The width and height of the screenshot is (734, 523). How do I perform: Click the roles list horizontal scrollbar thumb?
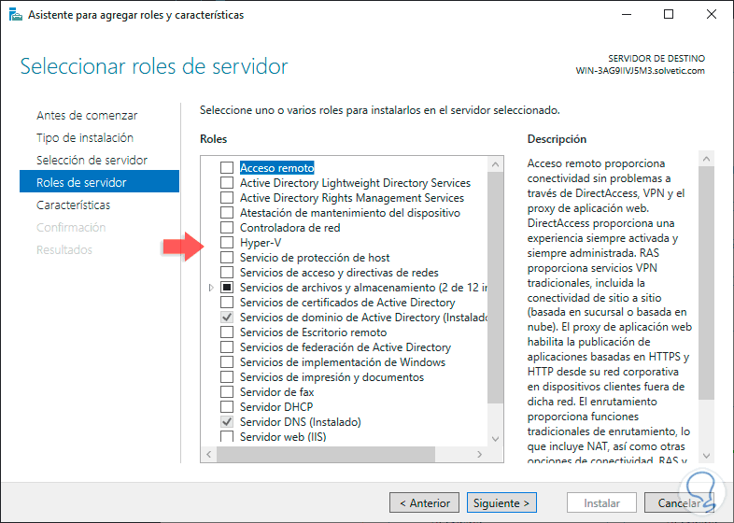[326, 454]
